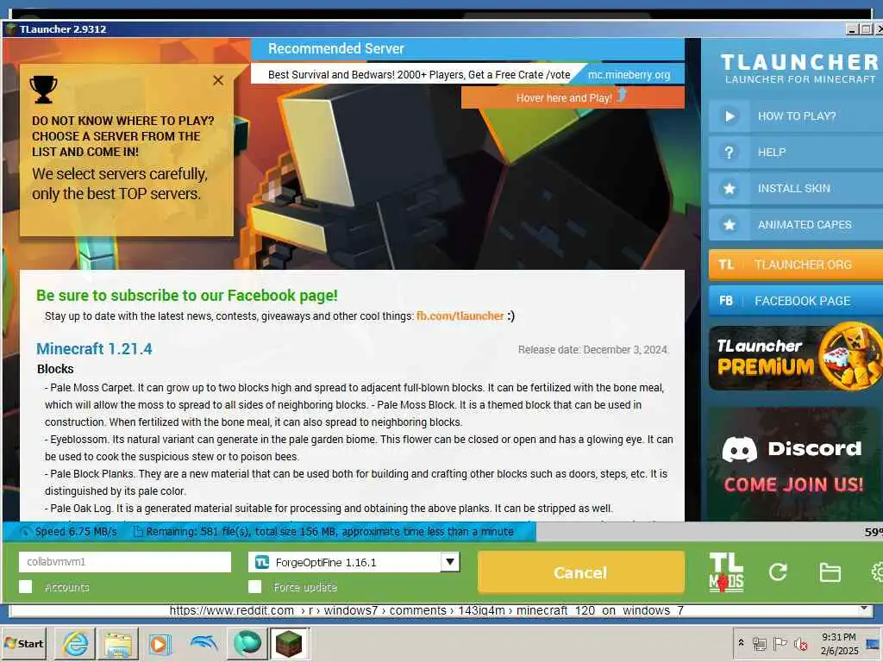Click the dolphin taskbar icon
Screen dimensions: 883x662
pyautogui.click(x=204, y=643)
